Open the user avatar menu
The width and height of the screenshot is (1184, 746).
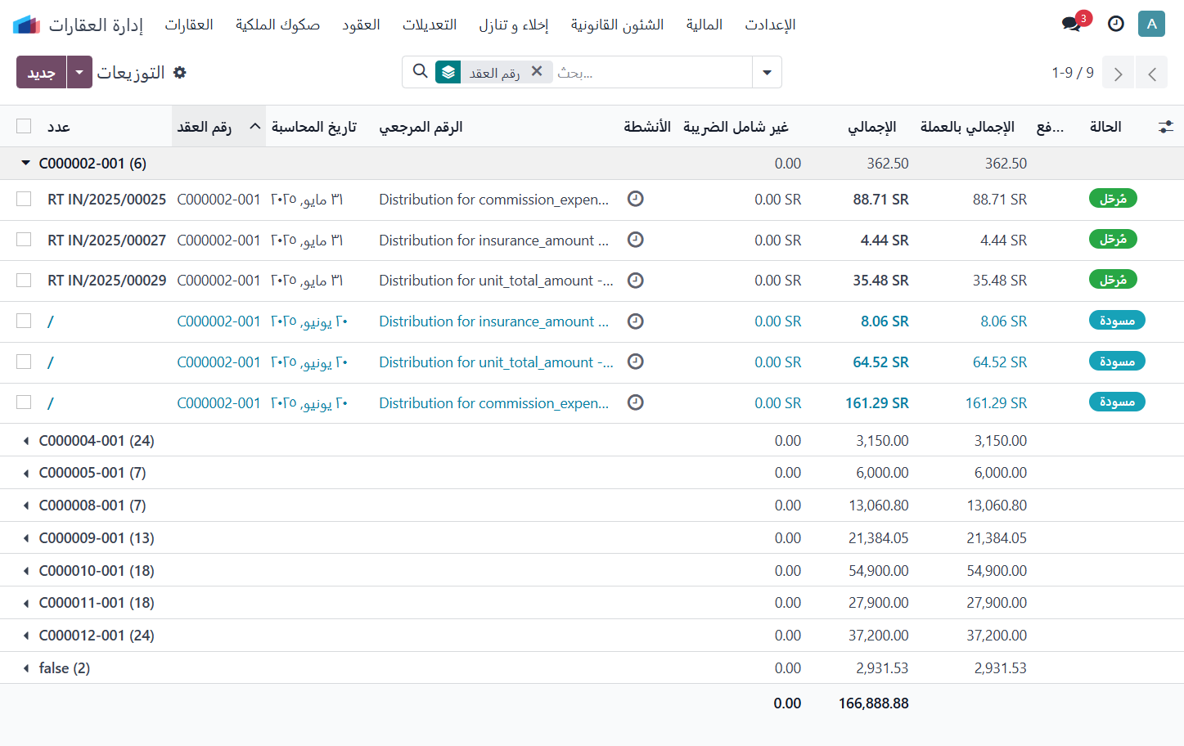tap(1151, 24)
